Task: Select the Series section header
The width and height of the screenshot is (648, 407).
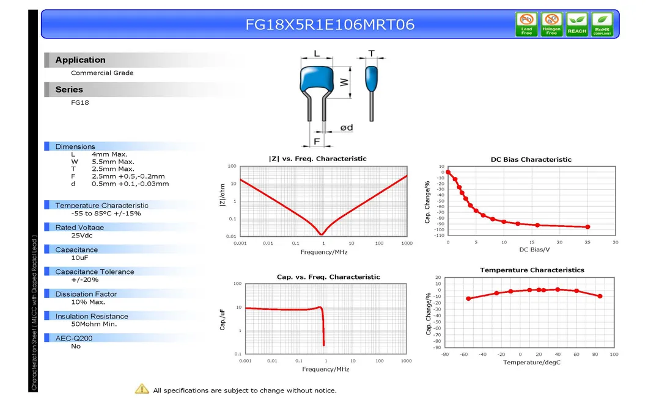Action: pos(69,89)
